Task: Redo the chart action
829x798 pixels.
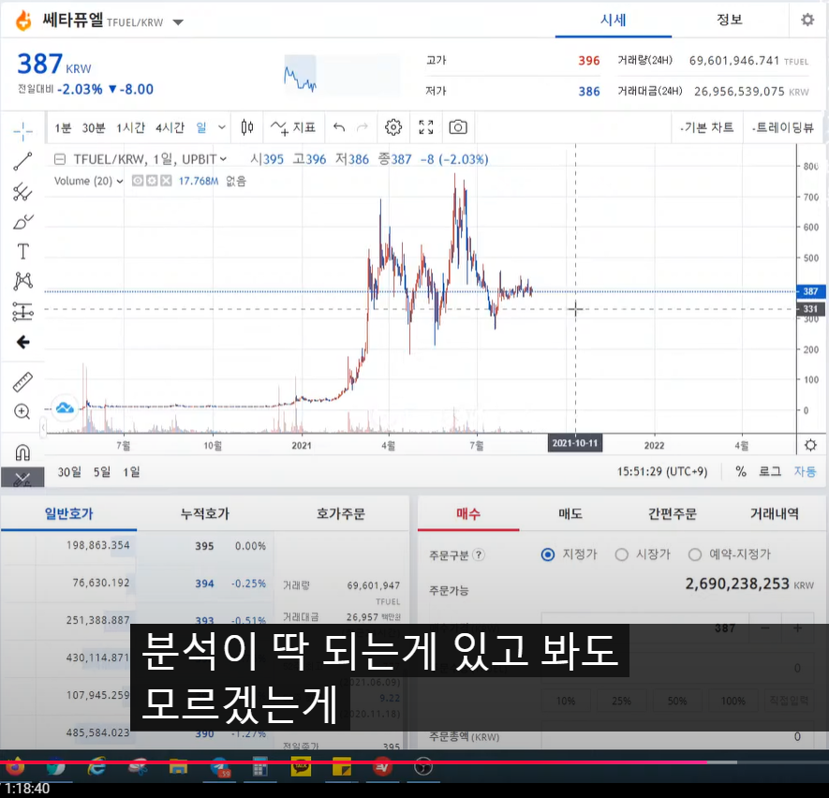Action: [x=363, y=127]
